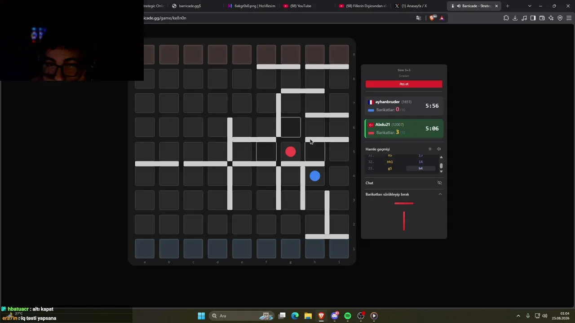Screen dimensions: 575x323
Task: Click move 'i4' in move history
Action: [x=420, y=161]
